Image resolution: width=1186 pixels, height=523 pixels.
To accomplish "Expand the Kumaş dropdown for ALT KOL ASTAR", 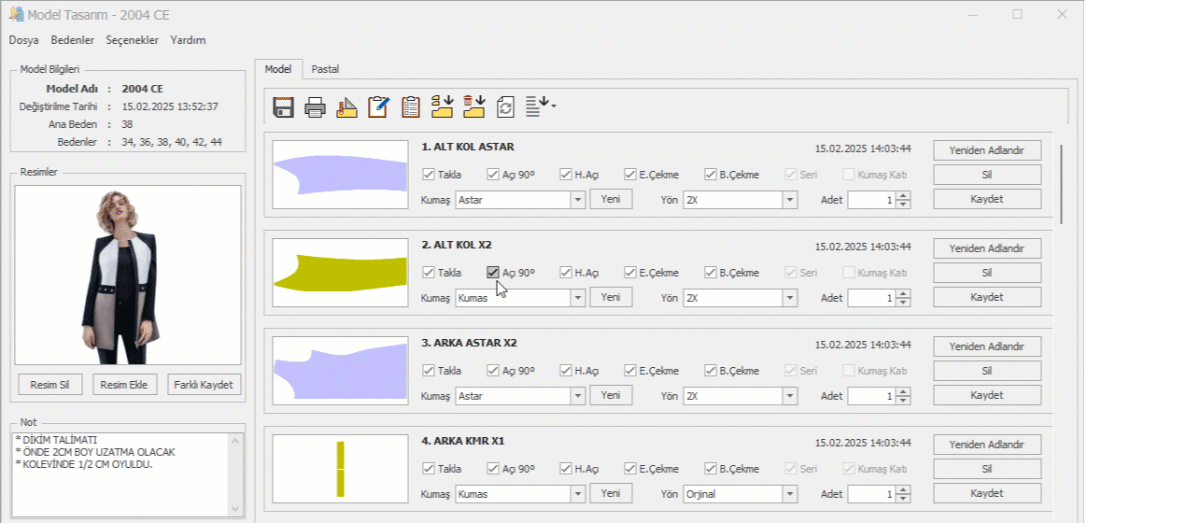I will pyautogui.click(x=578, y=200).
